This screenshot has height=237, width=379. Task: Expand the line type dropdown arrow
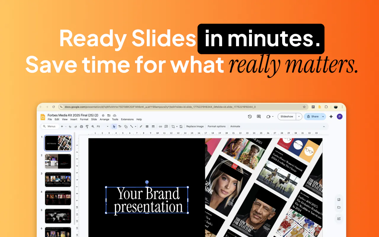[136, 126]
